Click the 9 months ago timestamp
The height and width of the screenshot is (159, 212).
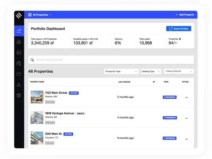pos(126,138)
